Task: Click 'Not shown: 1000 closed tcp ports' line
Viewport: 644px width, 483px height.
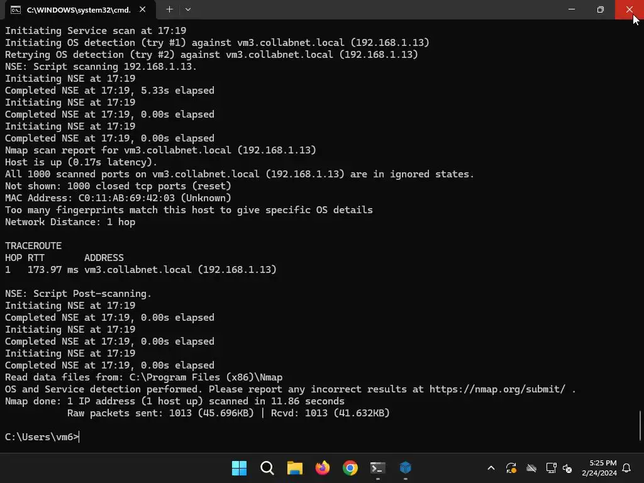Action: pos(118,186)
